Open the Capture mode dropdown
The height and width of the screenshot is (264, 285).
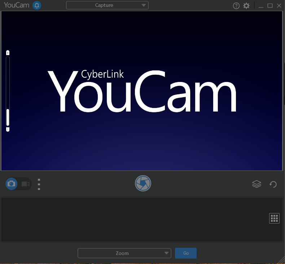tap(107, 5)
